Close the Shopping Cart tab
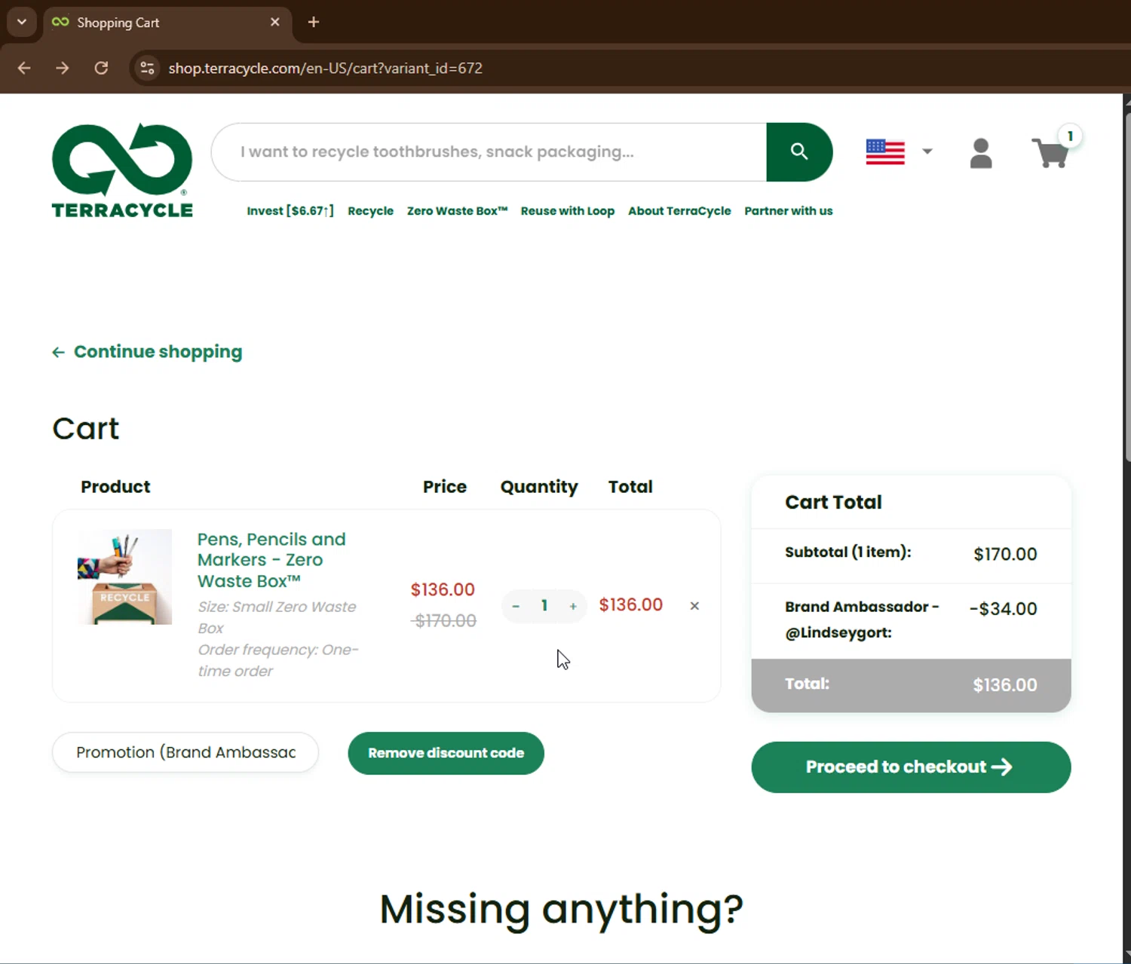The image size is (1131, 964). tap(275, 22)
